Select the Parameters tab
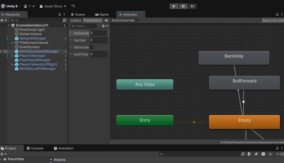The width and height of the screenshot is (284, 163). 93,20
